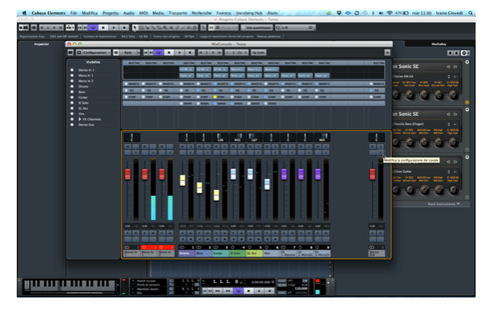
Task: Mute the Drums channel
Action: 182,146
